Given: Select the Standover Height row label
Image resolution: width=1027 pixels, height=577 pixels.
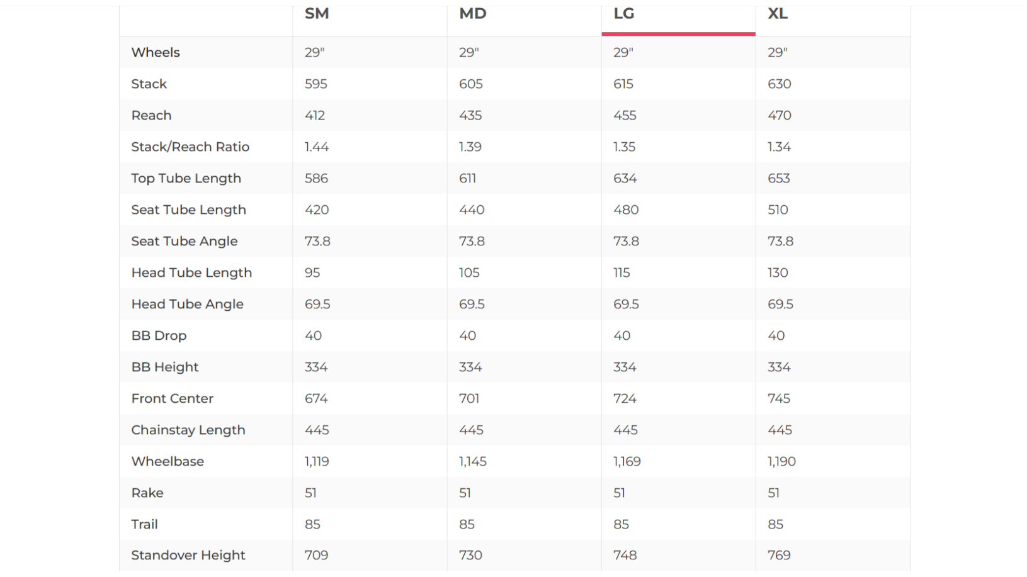Looking at the screenshot, I should pyautogui.click(x=188, y=555).
